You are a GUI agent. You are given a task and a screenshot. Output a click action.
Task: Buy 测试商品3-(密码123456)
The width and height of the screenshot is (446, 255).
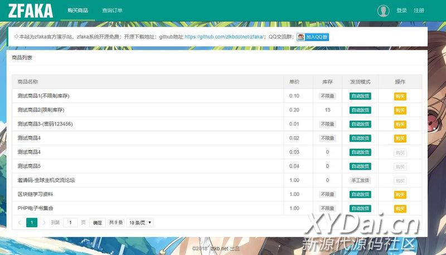(x=400, y=124)
